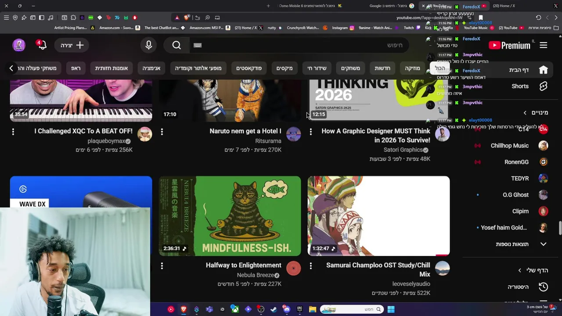Open the Windows Start button

click(x=391, y=309)
